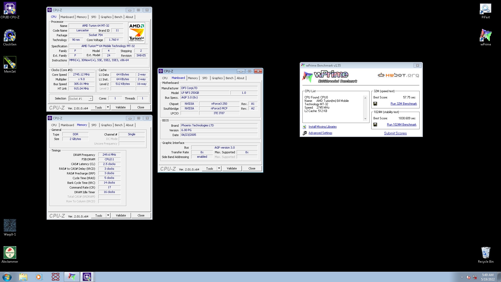Image resolution: width=501 pixels, height=282 pixels.
Task: Switch to CPU tab in Mainboard CPU-Z window
Action: coord(165,78)
